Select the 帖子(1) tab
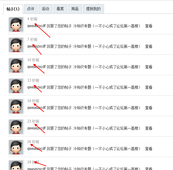This screenshot has width=173, height=170. (x=13, y=9)
